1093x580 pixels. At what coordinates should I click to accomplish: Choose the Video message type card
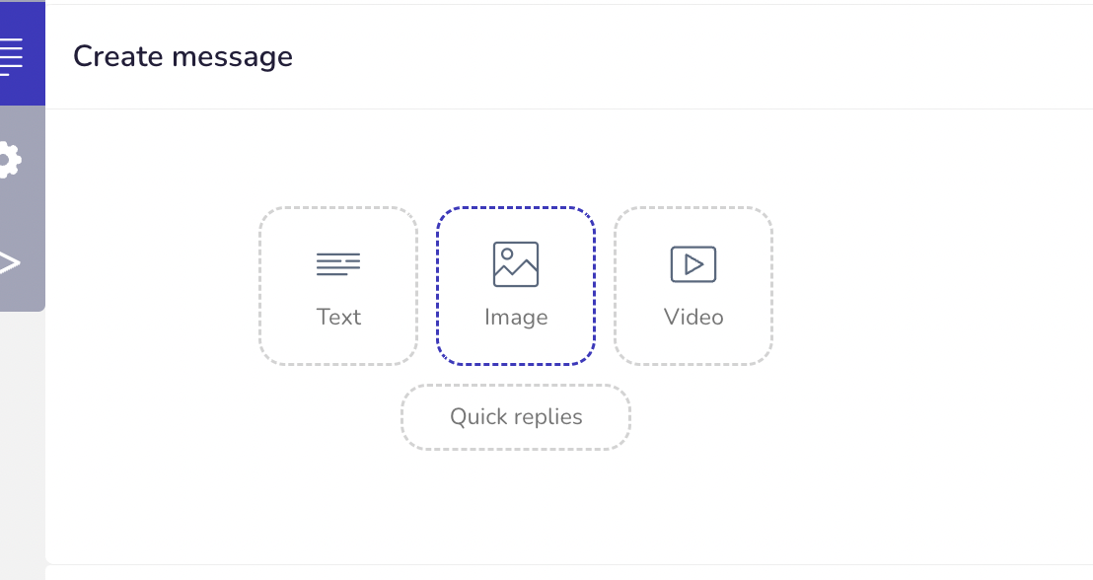692,286
